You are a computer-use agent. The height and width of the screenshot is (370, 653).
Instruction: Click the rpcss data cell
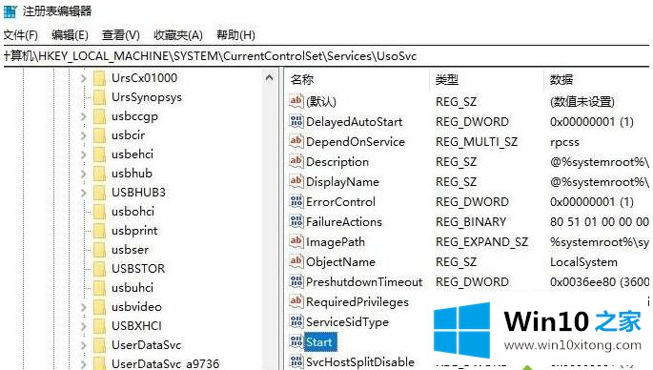(x=564, y=142)
